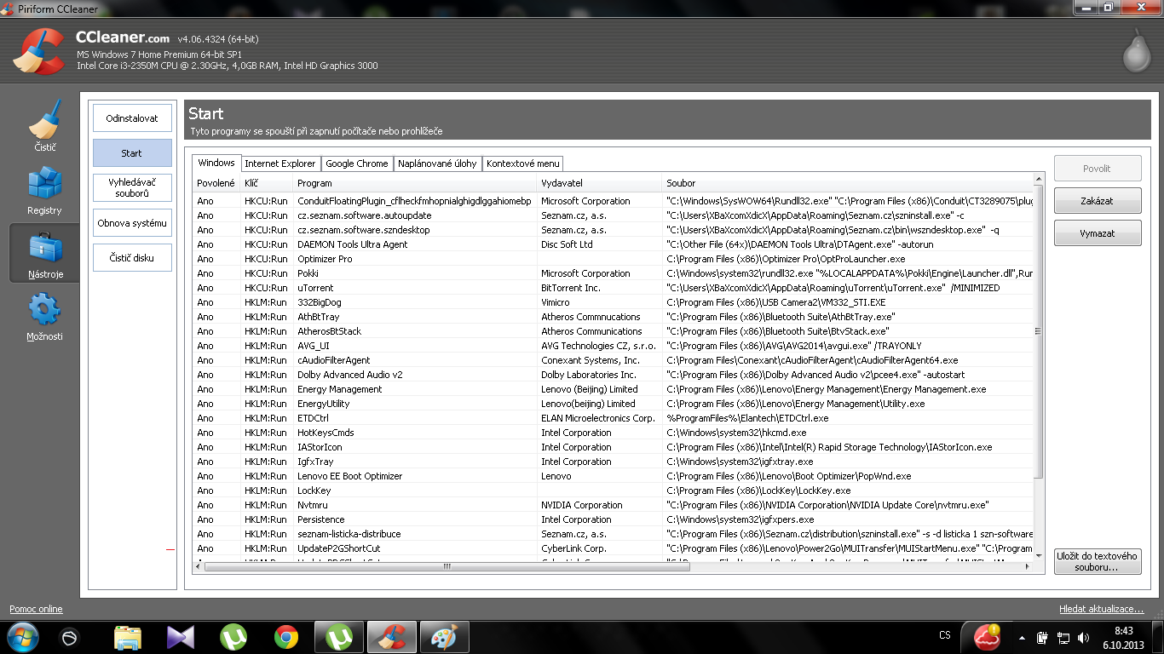The width and height of the screenshot is (1164, 654).
Task: Select the Dolby Advanced Audio v2 entry
Action: pos(613,375)
